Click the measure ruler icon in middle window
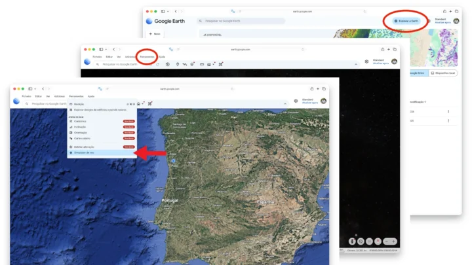 [202, 64]
